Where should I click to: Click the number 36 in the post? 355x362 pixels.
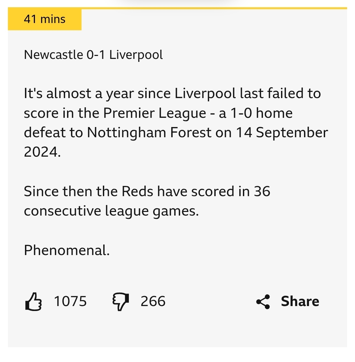pos(262,191)
